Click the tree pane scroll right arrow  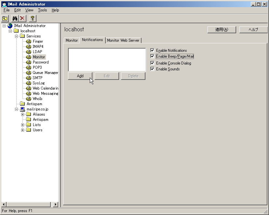(55, 204)
